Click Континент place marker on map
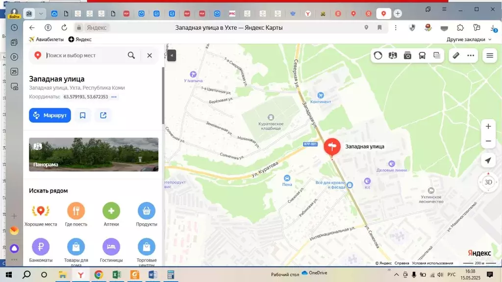 click(321, 95)
